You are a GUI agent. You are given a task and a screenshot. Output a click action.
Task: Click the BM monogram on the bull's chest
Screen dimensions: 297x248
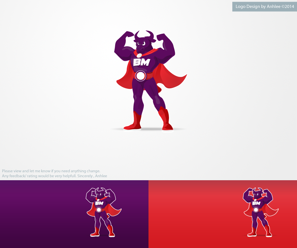coord(142,62)
